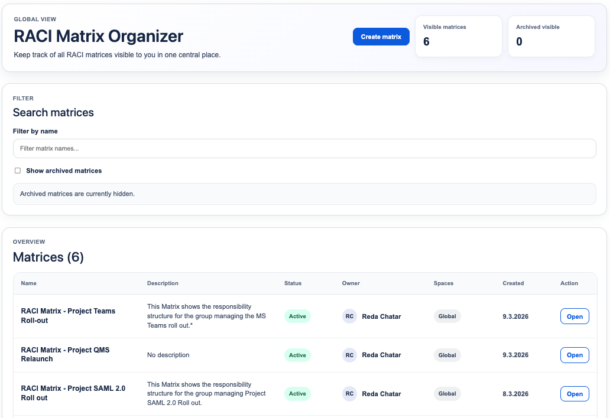Click the Global badge in the QMS Relaunch row
The height and width of the screenshot is (418, 610).
447,355
